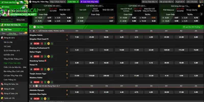Viewport: 204px width, 102px height.
Task: Click the sort arrows icon at top right
Action: pos(201,2)
